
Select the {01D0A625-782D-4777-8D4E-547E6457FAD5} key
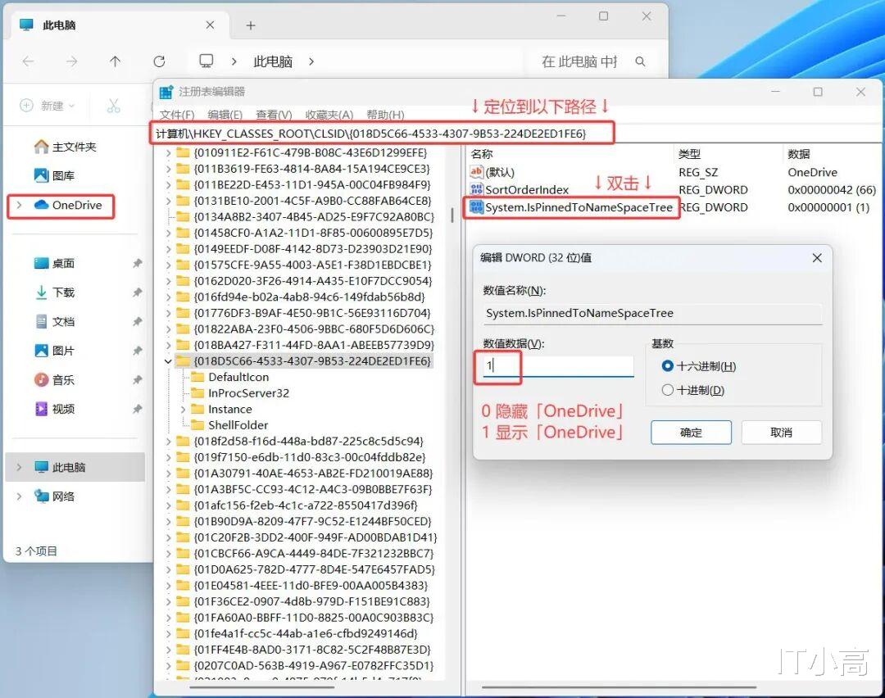tap(315, 569)
